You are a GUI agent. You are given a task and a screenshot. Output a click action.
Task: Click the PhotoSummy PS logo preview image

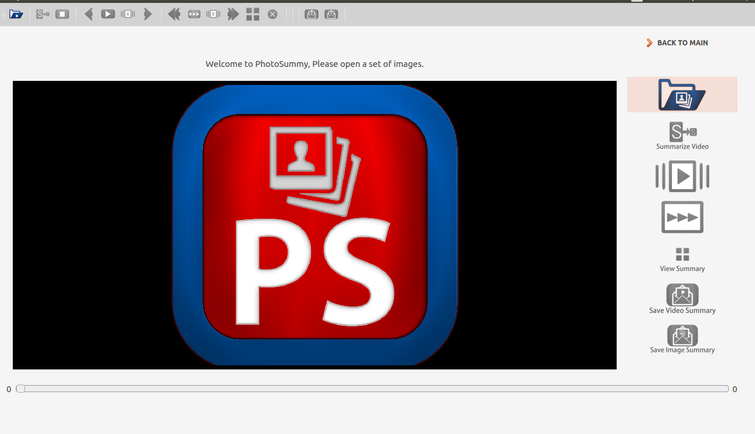tap(314, 225)
